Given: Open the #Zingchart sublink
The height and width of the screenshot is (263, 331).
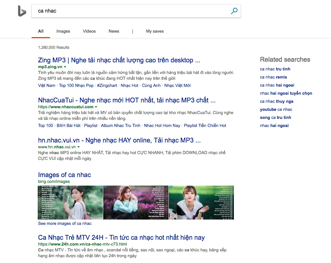Looking at the screenshot, I should 107,85.
